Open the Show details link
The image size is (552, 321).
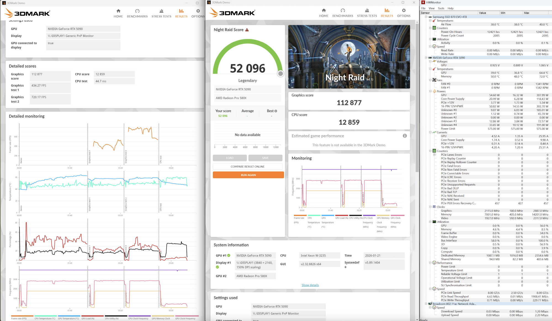pyautogui.click(x=310, y=285)
